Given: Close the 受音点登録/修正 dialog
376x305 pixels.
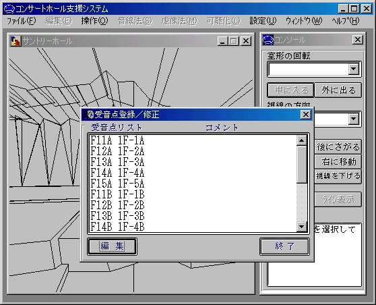Looking at the screenshot, I should click(306, 115).
